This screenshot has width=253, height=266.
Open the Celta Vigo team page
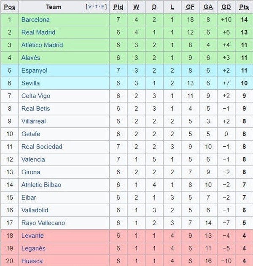36,96
